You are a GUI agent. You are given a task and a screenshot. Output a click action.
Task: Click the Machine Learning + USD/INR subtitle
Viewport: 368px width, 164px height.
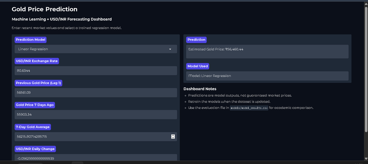click(62, 19)
